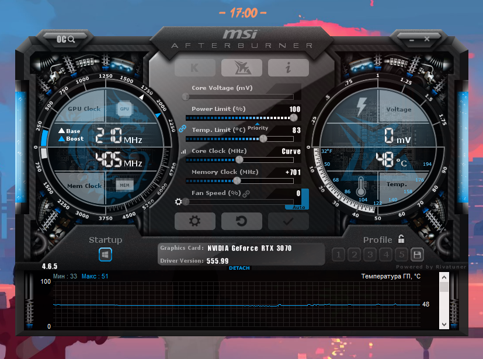Click driver version 555.99
483x359 pixels.
point(217,261)
